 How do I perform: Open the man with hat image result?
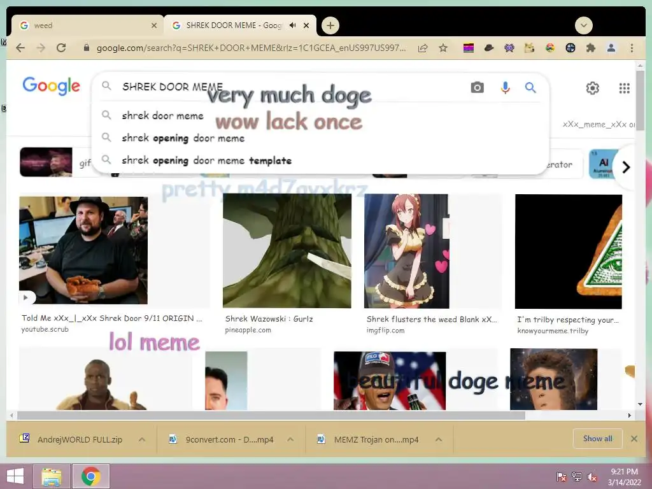pos(83,250)
